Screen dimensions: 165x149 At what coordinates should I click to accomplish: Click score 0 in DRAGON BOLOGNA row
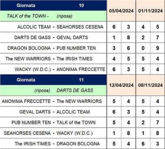[143, 48]
